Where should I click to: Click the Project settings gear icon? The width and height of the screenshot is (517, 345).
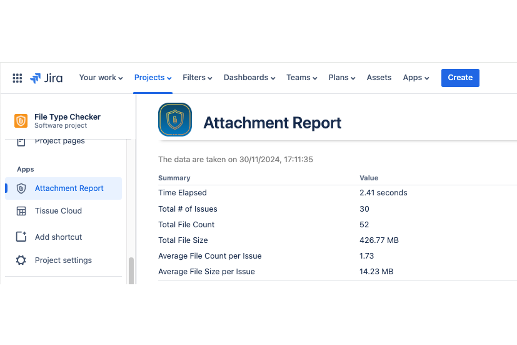(x=21, y=260)
